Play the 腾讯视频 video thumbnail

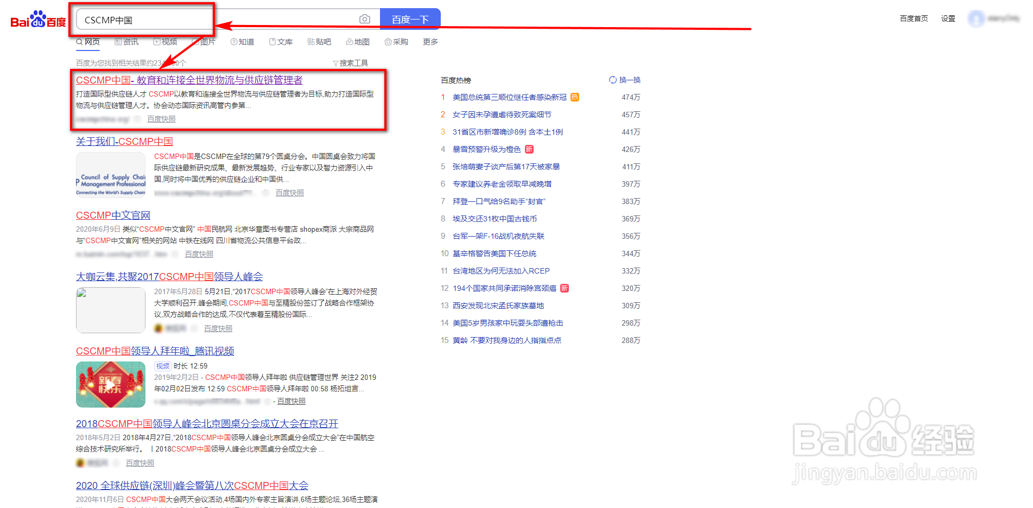coord(111,384)
